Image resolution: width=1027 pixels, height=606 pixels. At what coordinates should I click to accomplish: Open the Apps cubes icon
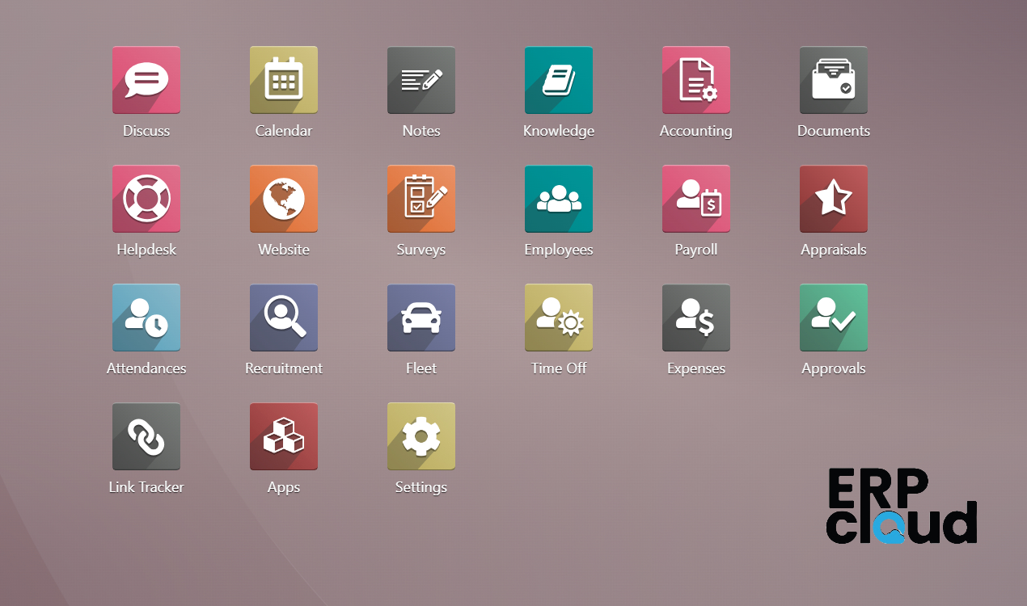(x=284, y=436)
